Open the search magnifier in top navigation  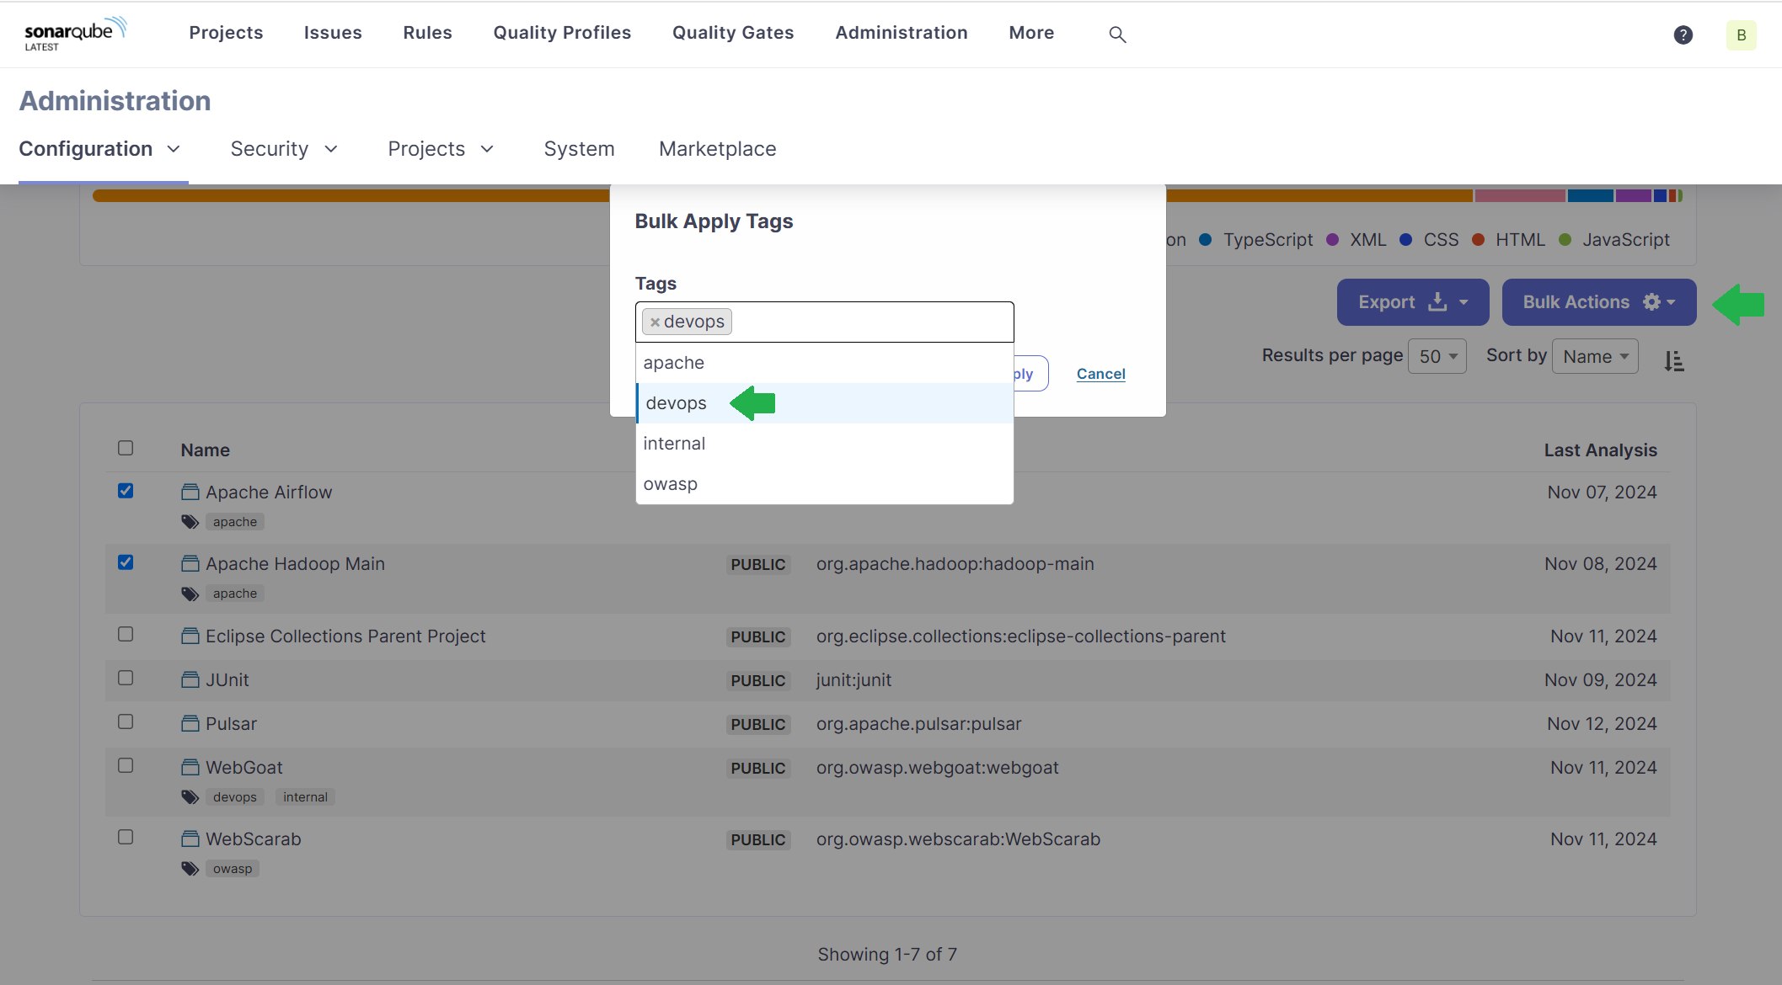tap(1117, 35)
